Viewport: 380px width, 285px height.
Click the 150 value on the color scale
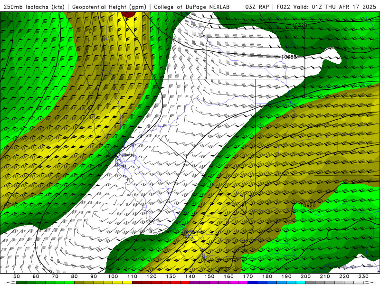pyautogui.click(x=209, y=276)
